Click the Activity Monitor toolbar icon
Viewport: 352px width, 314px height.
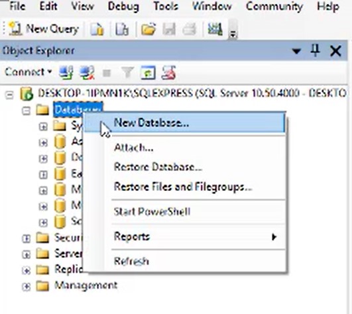coord(215,29)
